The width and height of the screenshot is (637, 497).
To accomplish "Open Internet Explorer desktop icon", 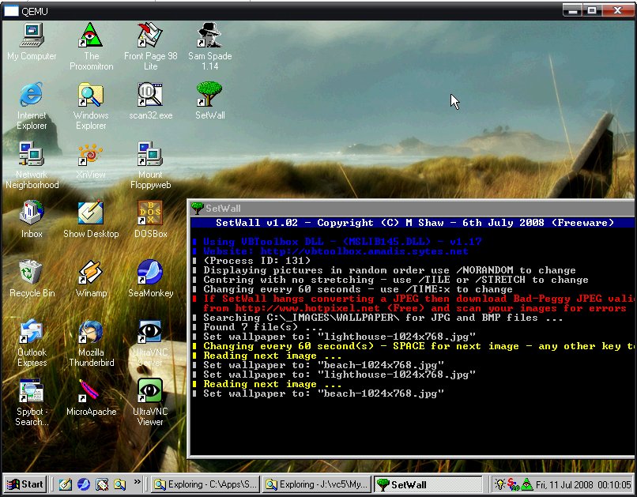I will pyautogui.click(x=32, y=106).
